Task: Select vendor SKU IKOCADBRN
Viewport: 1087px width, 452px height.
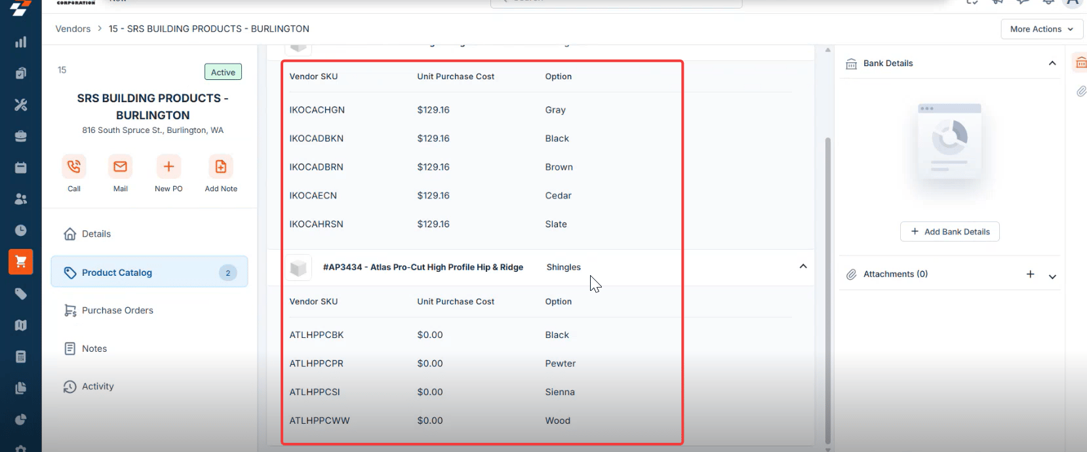Action: 317,167
